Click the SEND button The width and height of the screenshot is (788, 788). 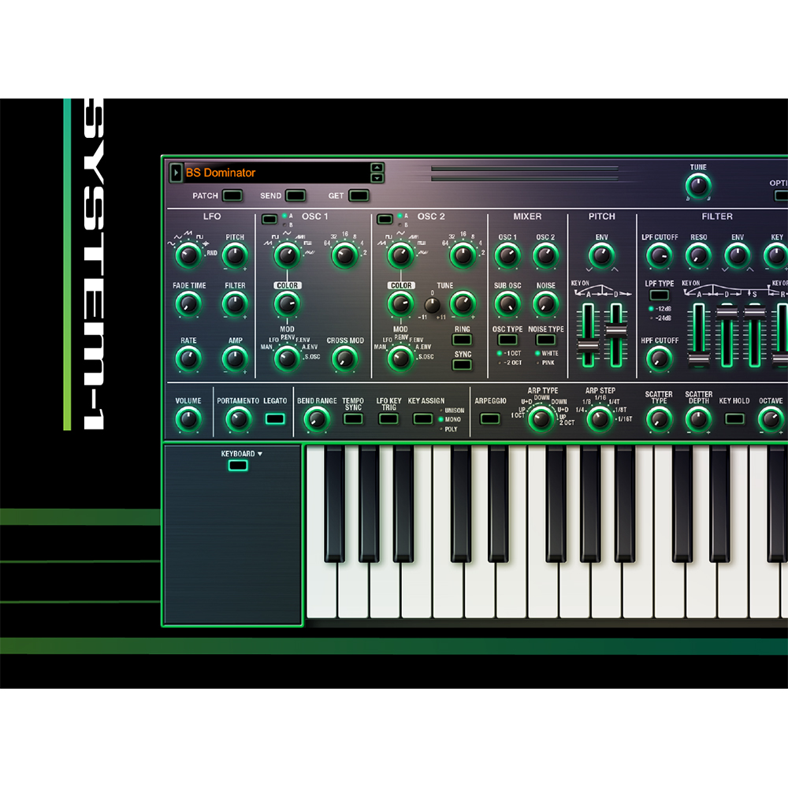tap(295, 195)
